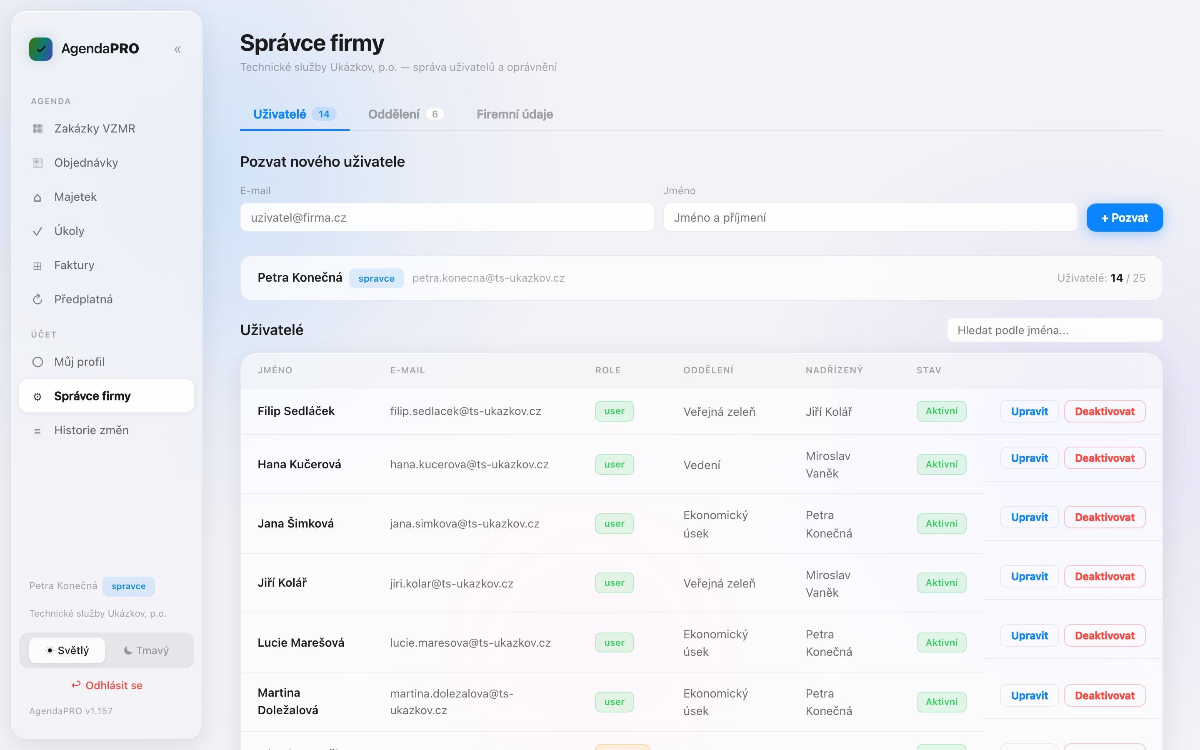Edit user Lucie Marešová via Upravit

(1029, 635)
